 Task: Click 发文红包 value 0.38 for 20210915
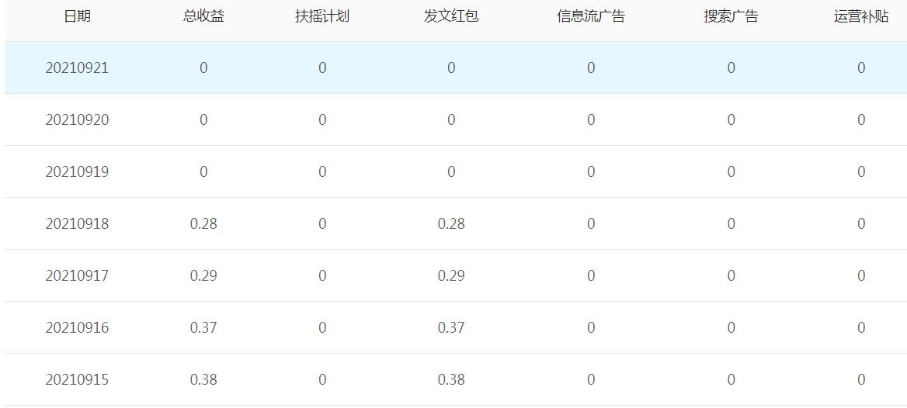tap(451, 380)
